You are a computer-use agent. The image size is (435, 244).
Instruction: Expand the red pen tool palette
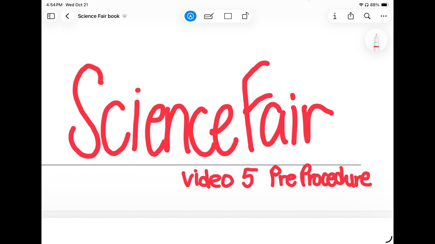(376, 40)
